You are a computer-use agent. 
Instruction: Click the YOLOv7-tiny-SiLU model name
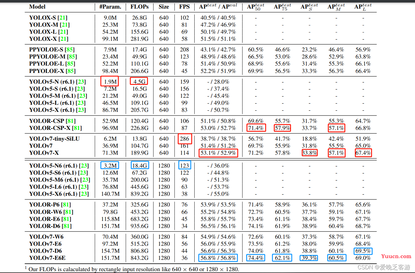tap(54, 139)
